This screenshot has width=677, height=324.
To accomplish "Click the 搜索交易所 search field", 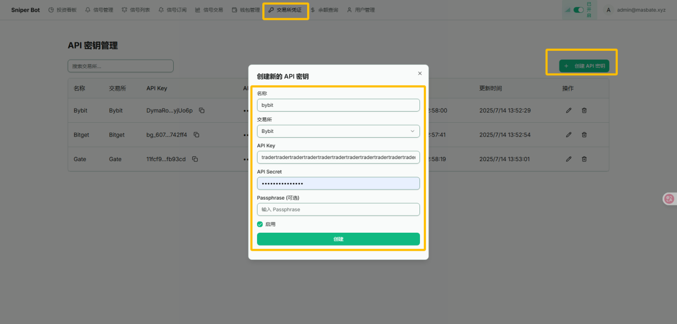I will point(120,66).
